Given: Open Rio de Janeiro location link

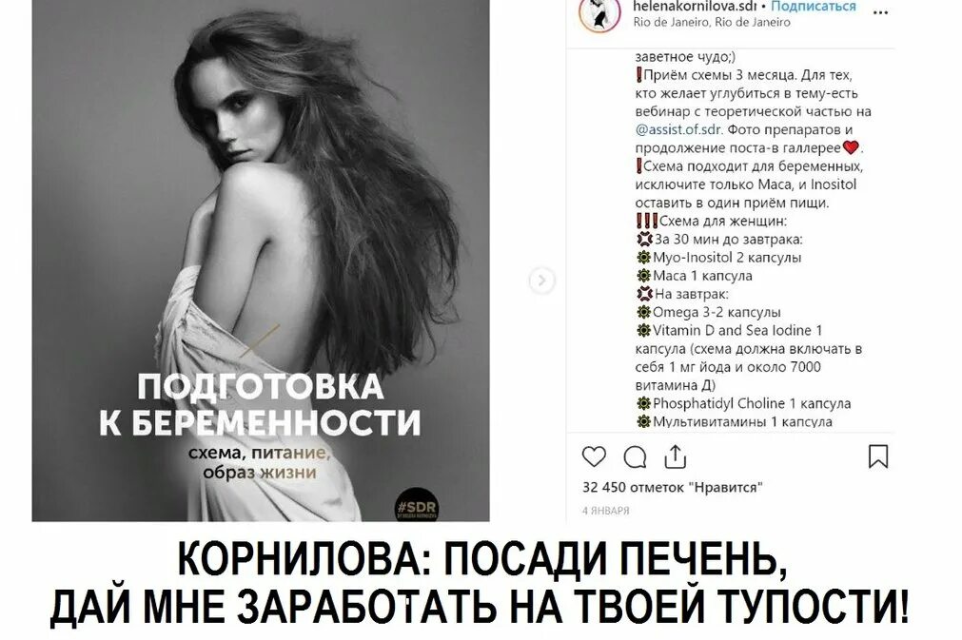Looking at the screenshot, I should tap(712, 22).
